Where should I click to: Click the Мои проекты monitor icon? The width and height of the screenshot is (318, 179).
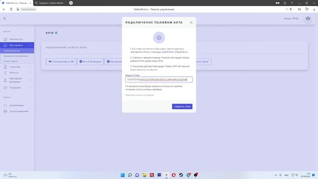[5, 45]
